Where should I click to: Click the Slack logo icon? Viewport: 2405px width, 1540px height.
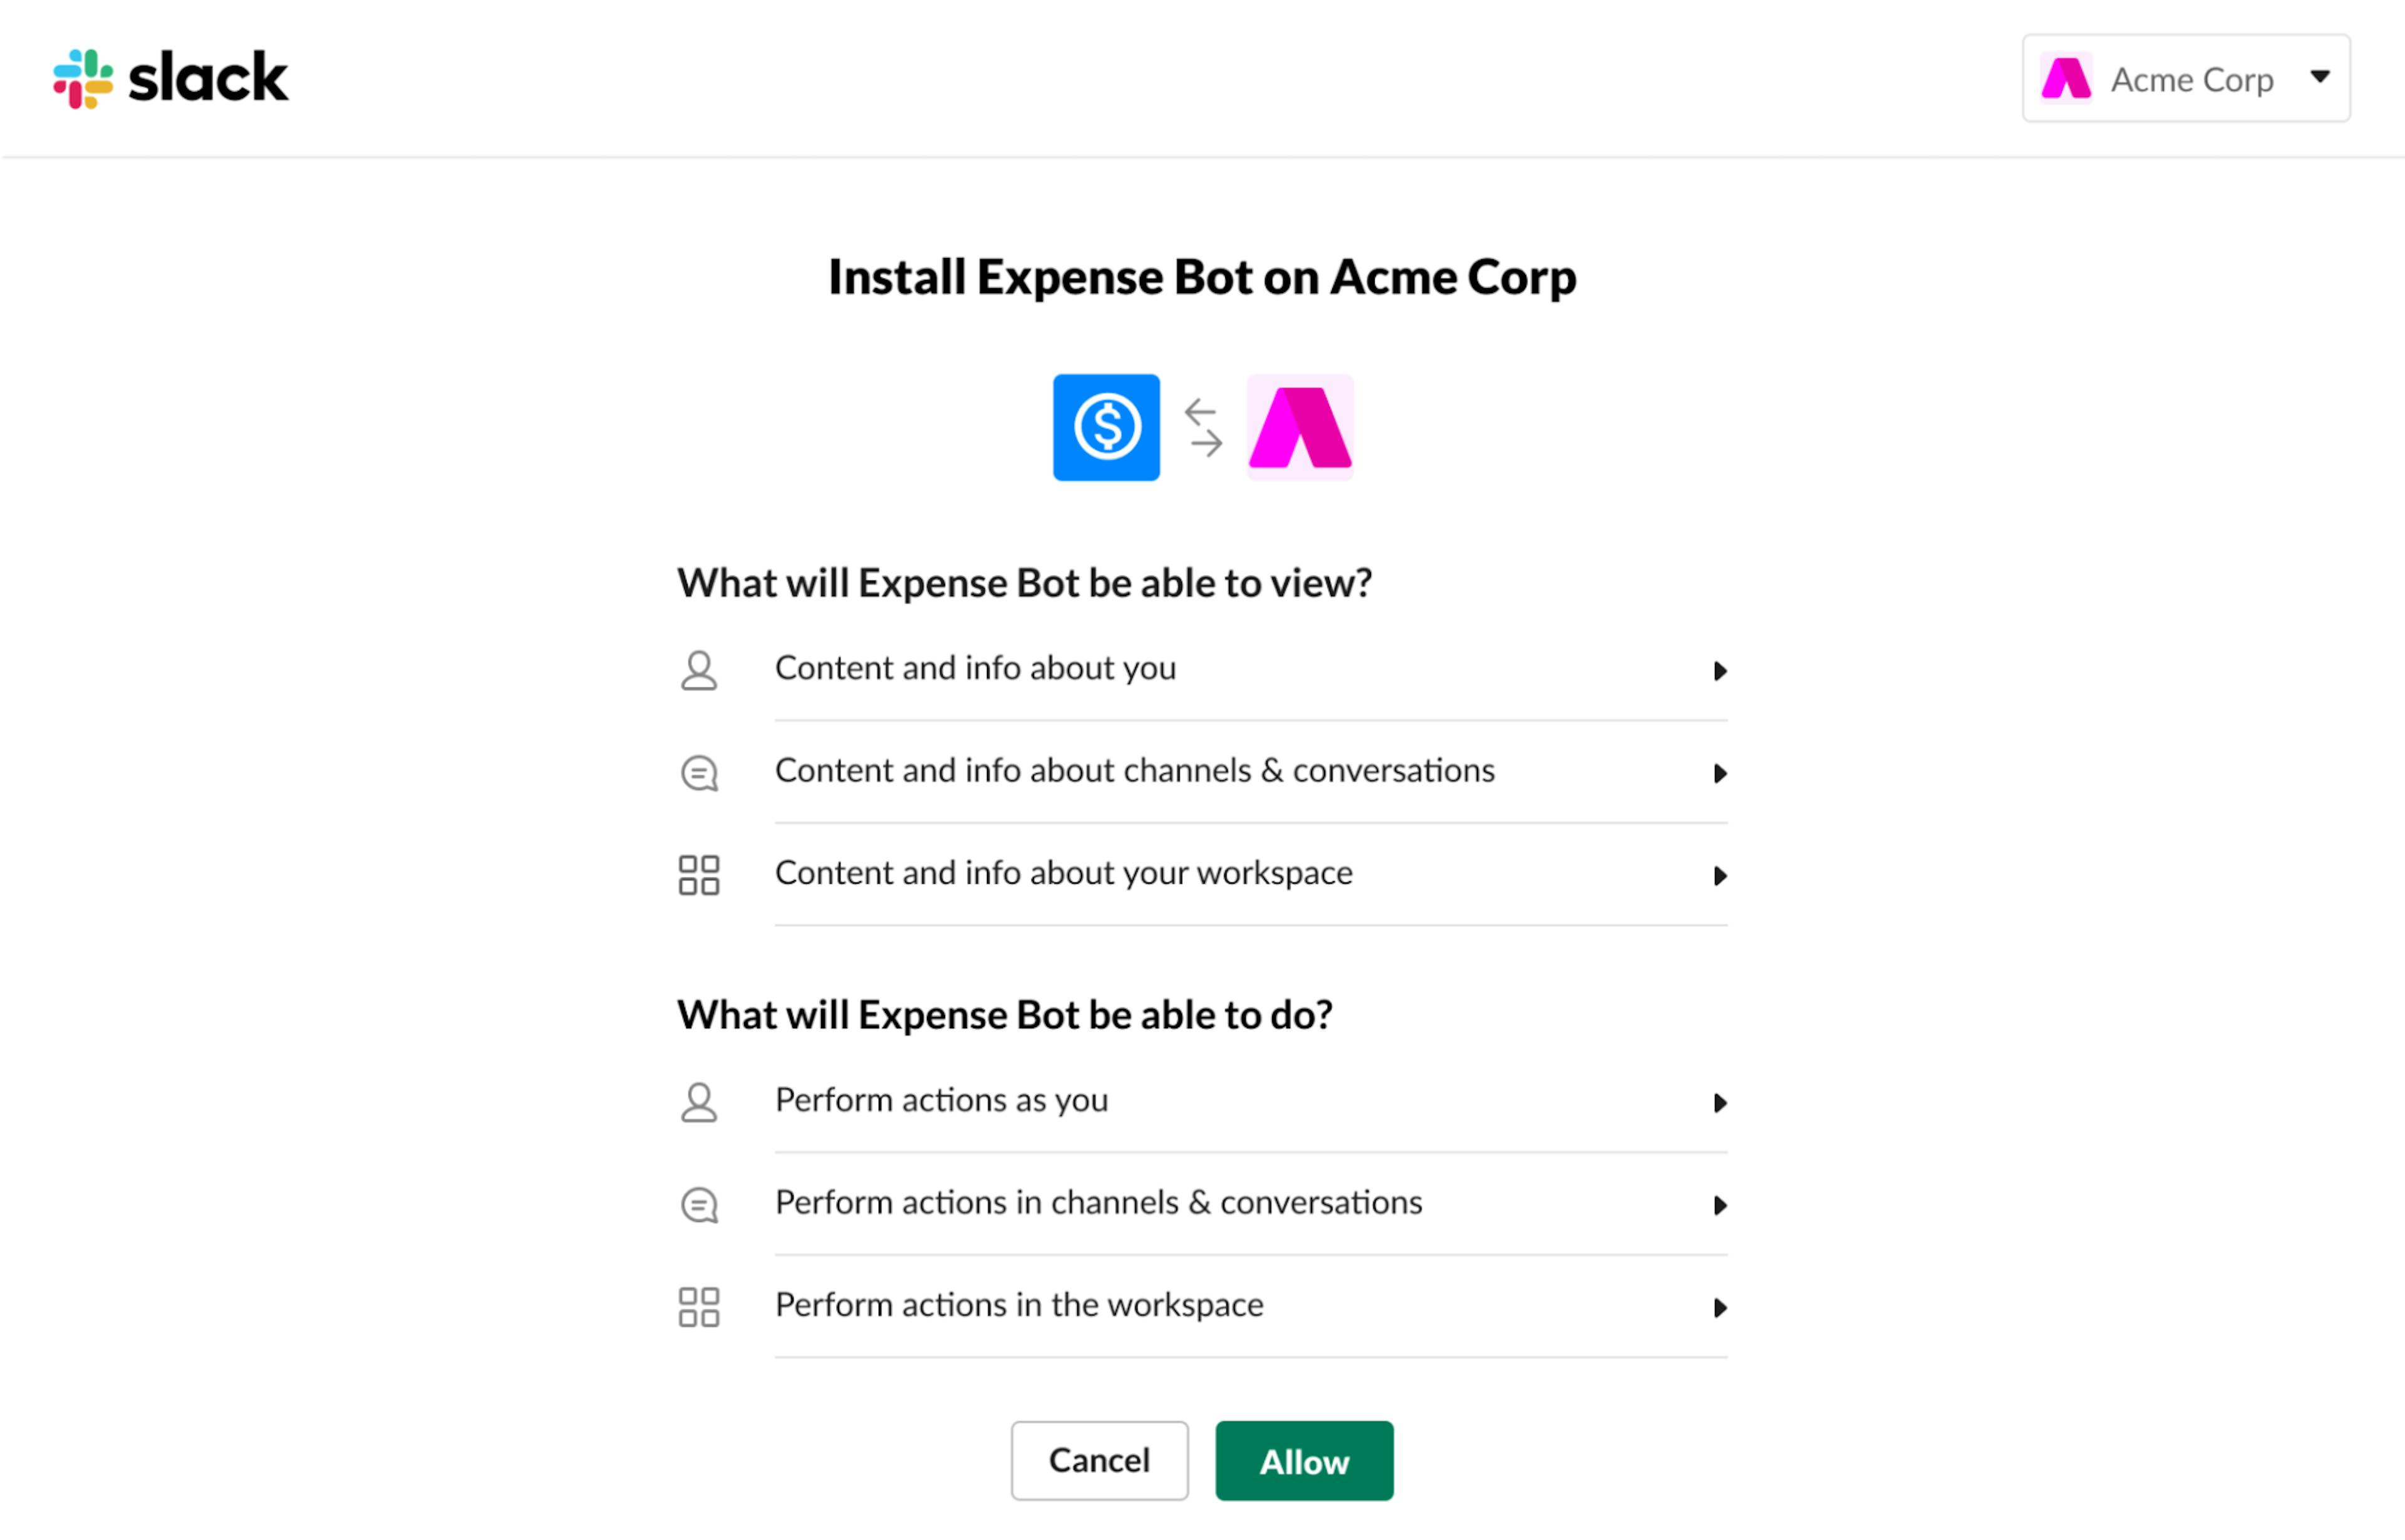[83, 77]
